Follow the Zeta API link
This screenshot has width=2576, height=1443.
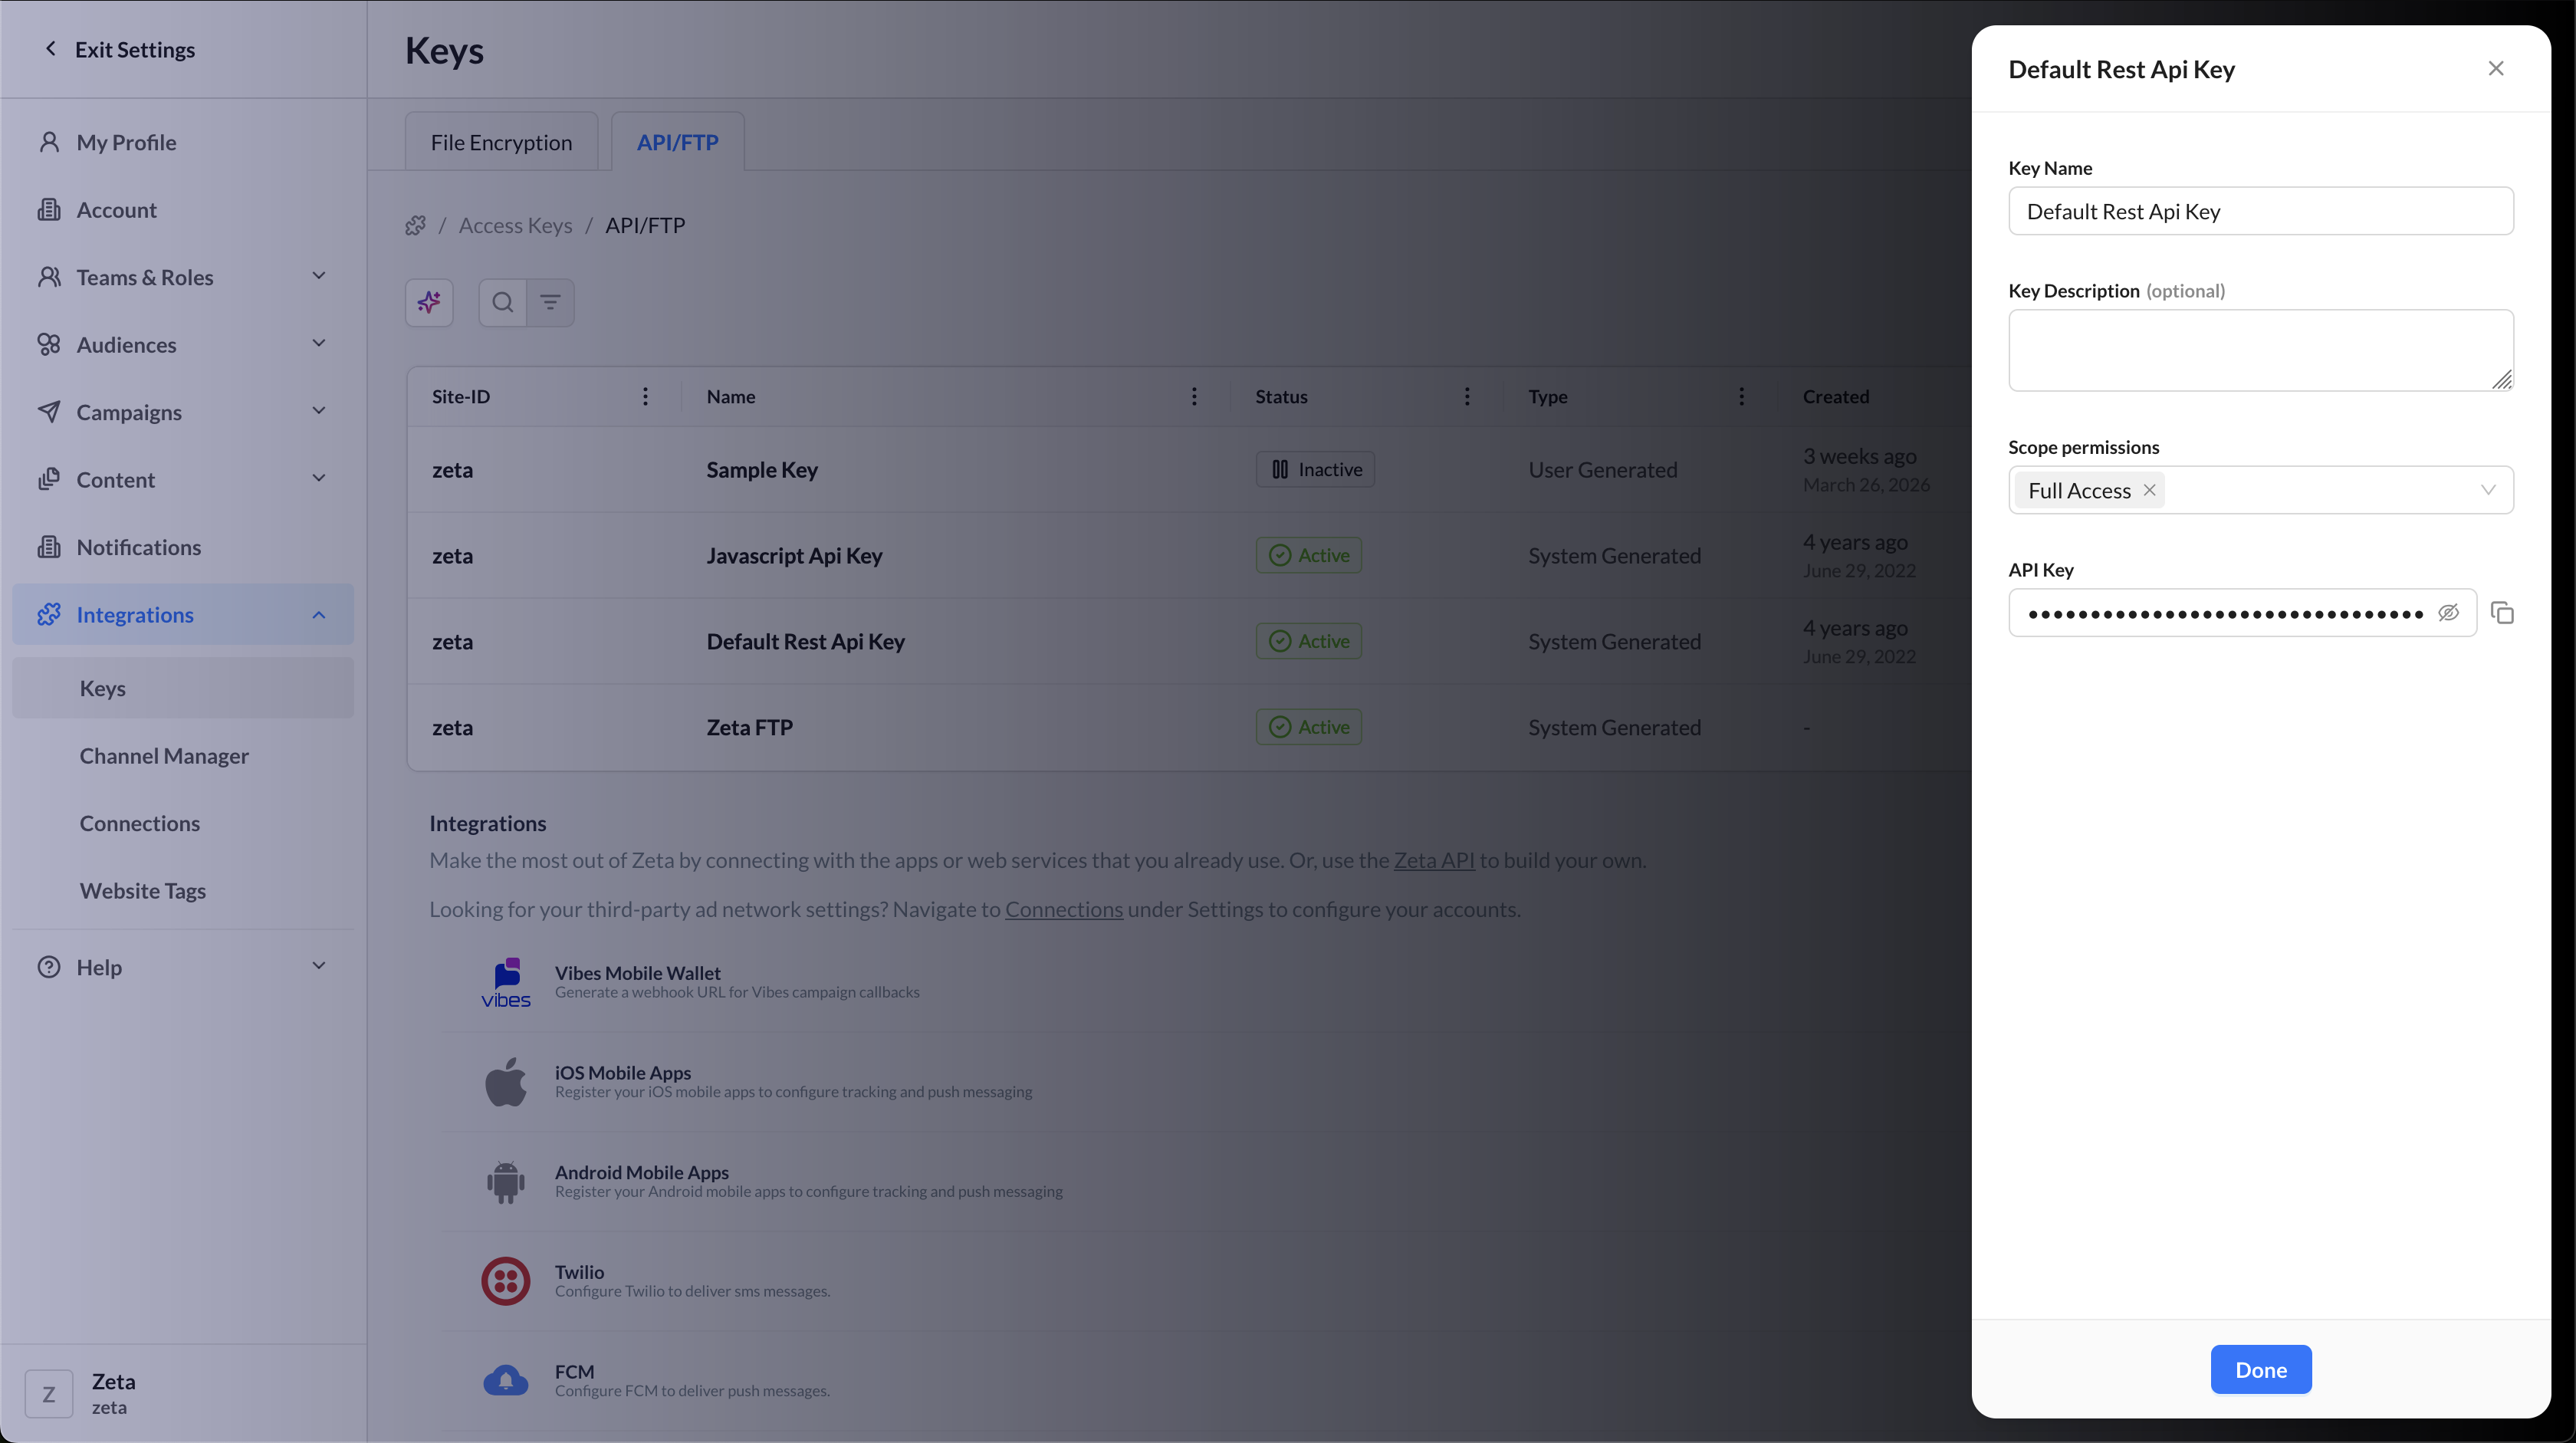[x=1434, y=860]
